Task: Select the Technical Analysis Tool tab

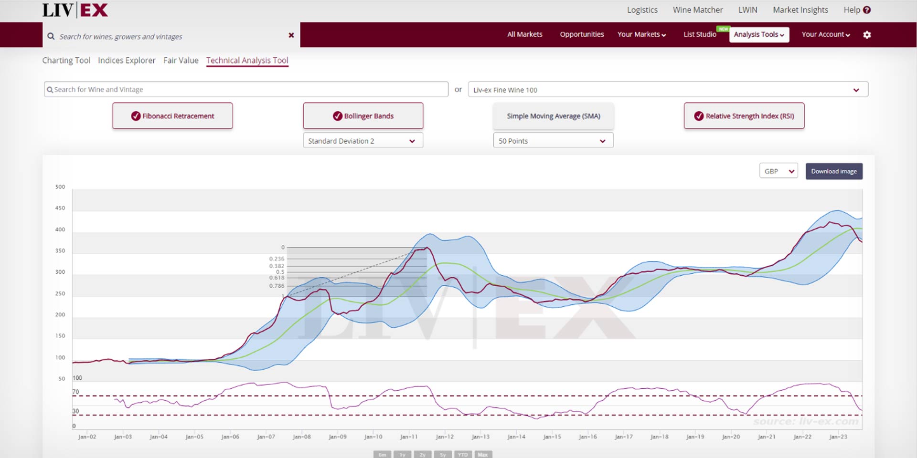Action: [x=247, y=61]
